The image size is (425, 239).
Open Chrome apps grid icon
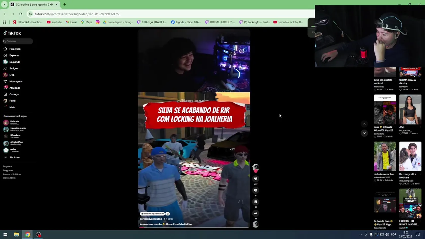pos(4,22)
